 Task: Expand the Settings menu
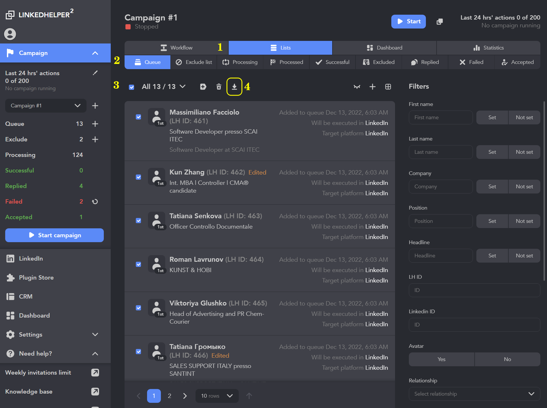point(95,335)
